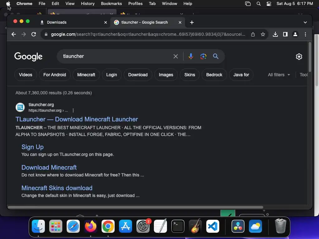Click the vertical page scrollbar
319x239 pixels.
(310, 57)
